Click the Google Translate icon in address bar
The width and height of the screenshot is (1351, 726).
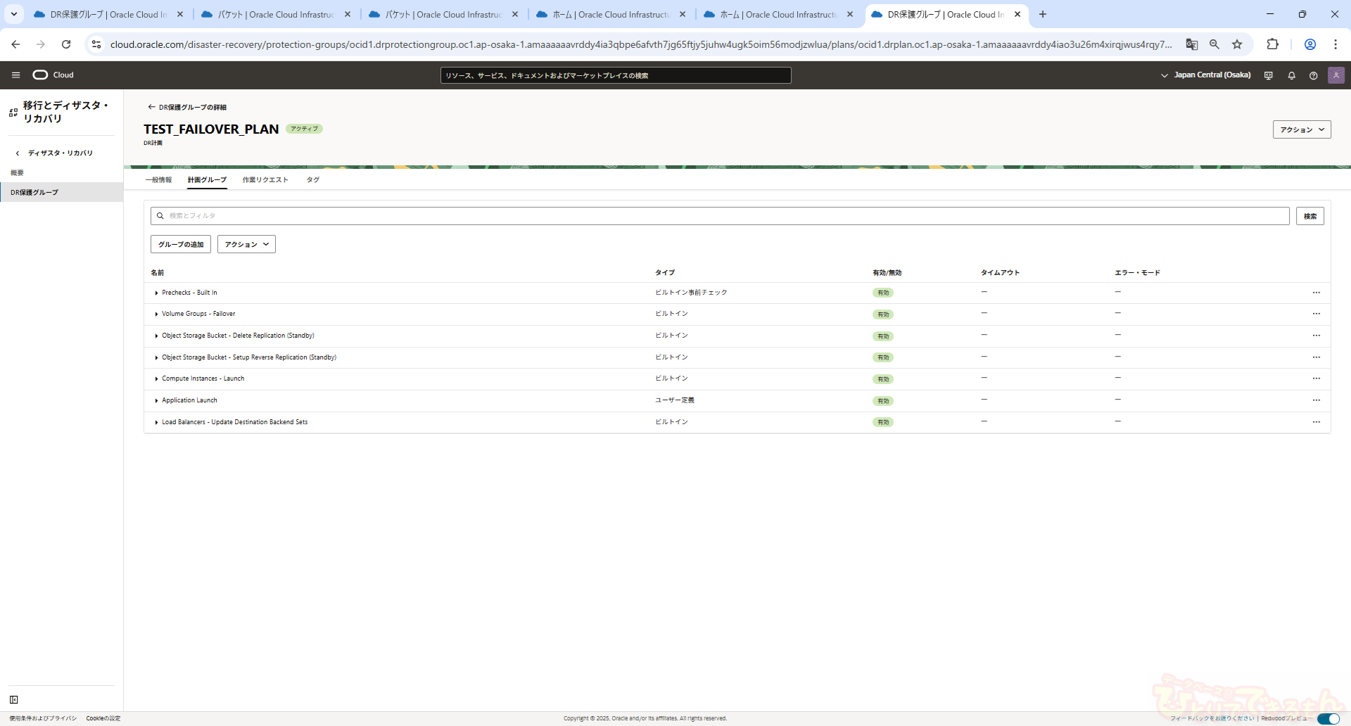point(1191,44)
